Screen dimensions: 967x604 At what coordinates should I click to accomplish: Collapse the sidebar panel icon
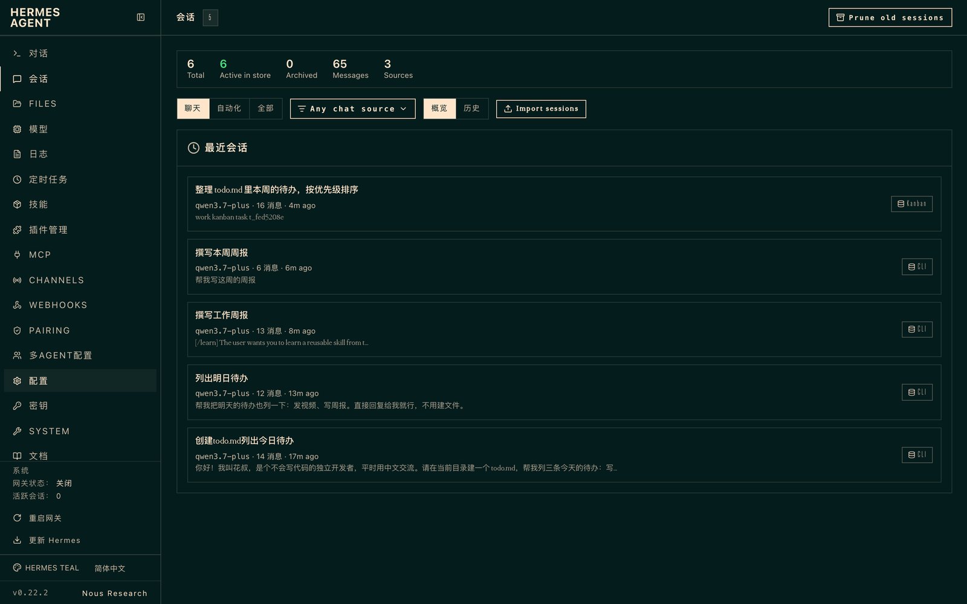click(141, 18)
